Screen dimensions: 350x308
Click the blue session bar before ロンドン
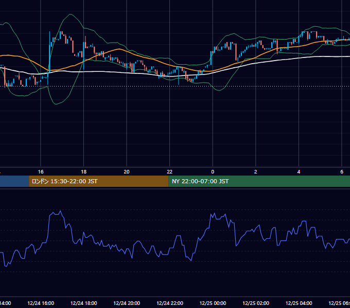click(14, 181)
